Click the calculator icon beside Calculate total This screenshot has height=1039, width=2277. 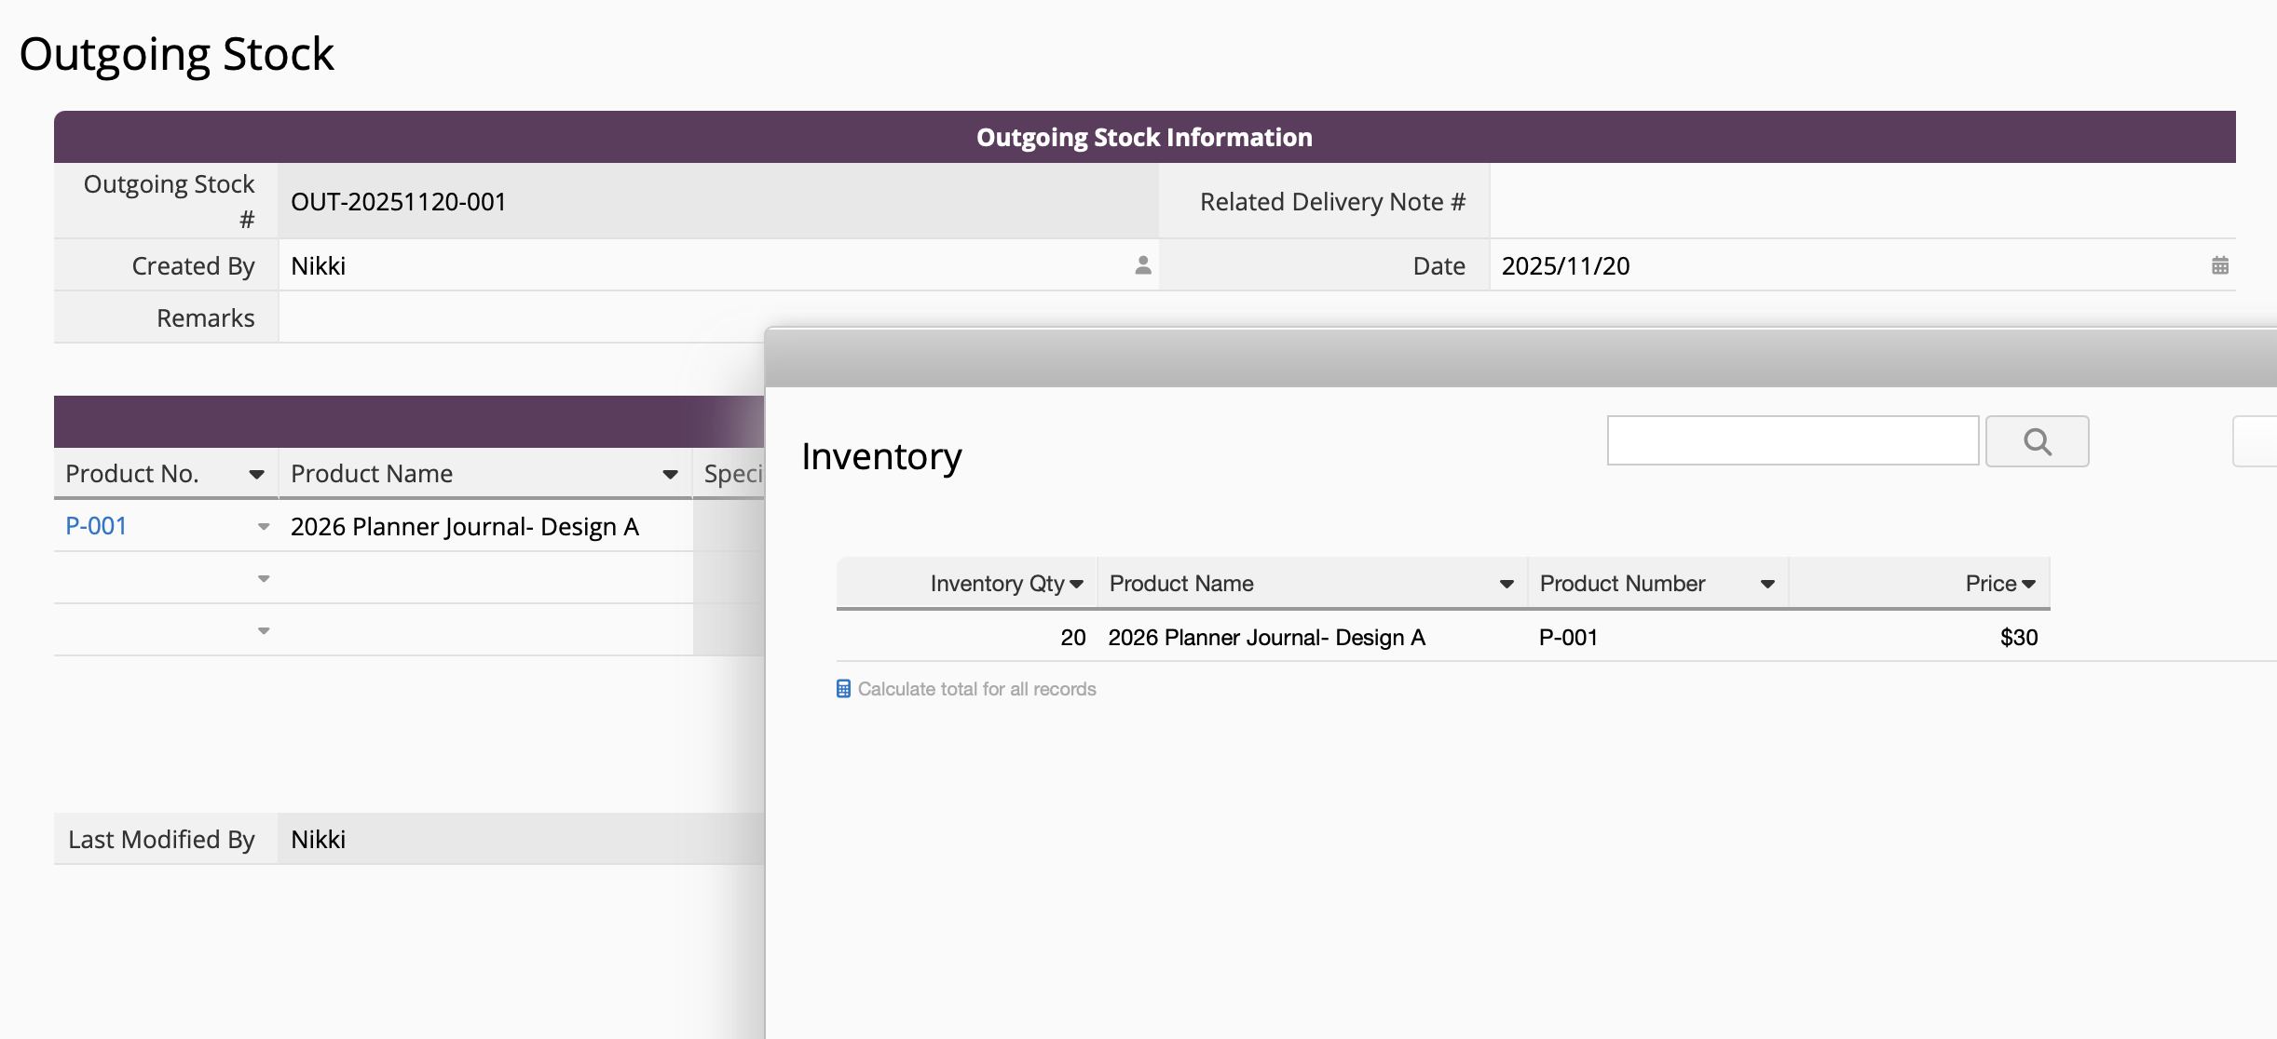point(843,689)
